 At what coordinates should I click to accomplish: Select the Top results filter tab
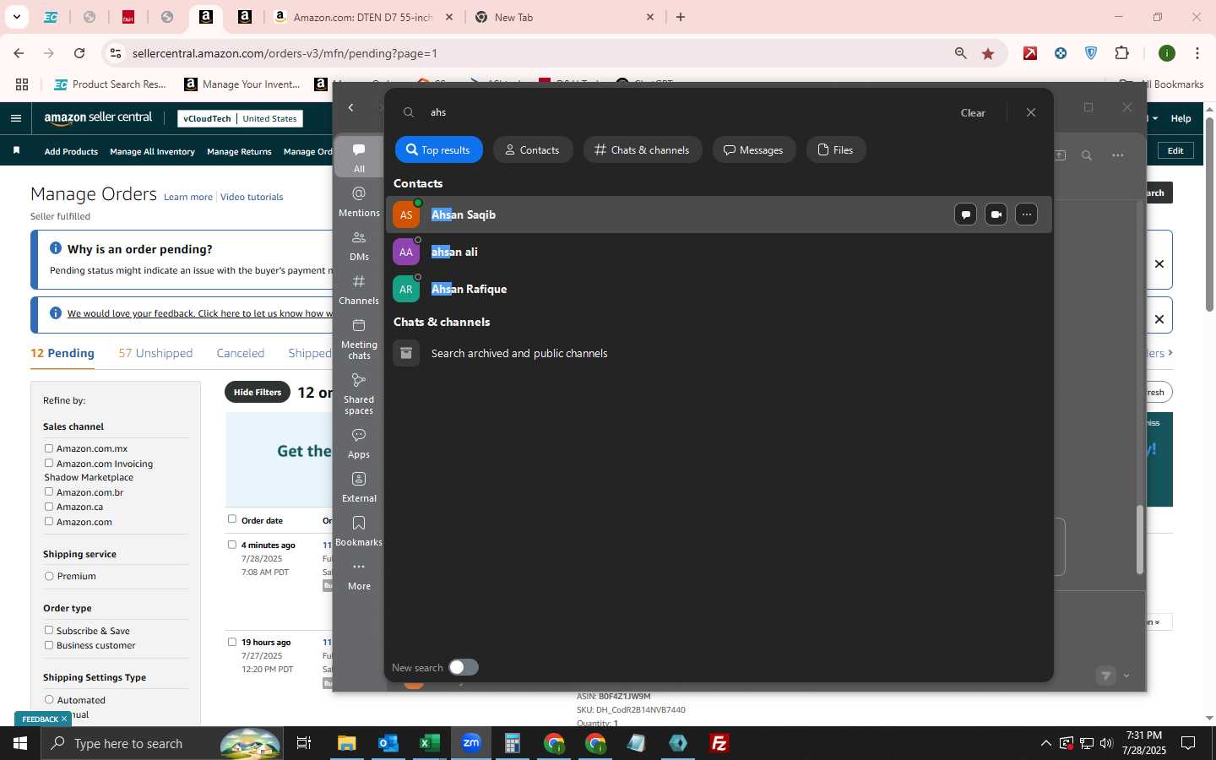click(x=438, y=150)
